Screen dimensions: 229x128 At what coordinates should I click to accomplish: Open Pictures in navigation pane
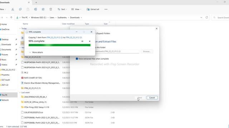click(x=5, y=54)
